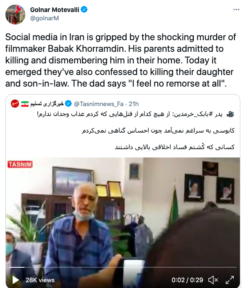The height and width of the screenshot is (288, 242).
Task: Click the Golnar Motevalli display name
Action: [x=55, y=10]
